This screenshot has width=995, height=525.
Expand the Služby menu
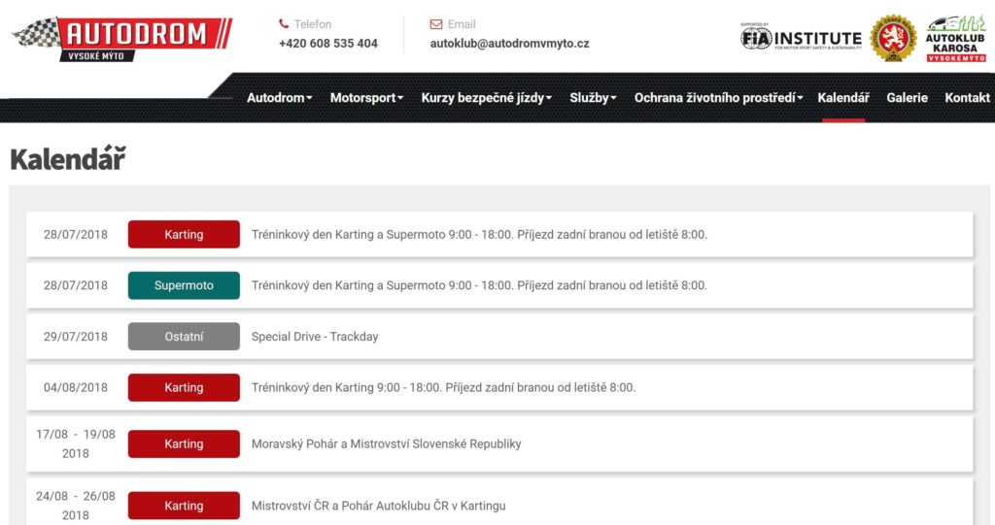pyautogui.click(x=593, y=98)
